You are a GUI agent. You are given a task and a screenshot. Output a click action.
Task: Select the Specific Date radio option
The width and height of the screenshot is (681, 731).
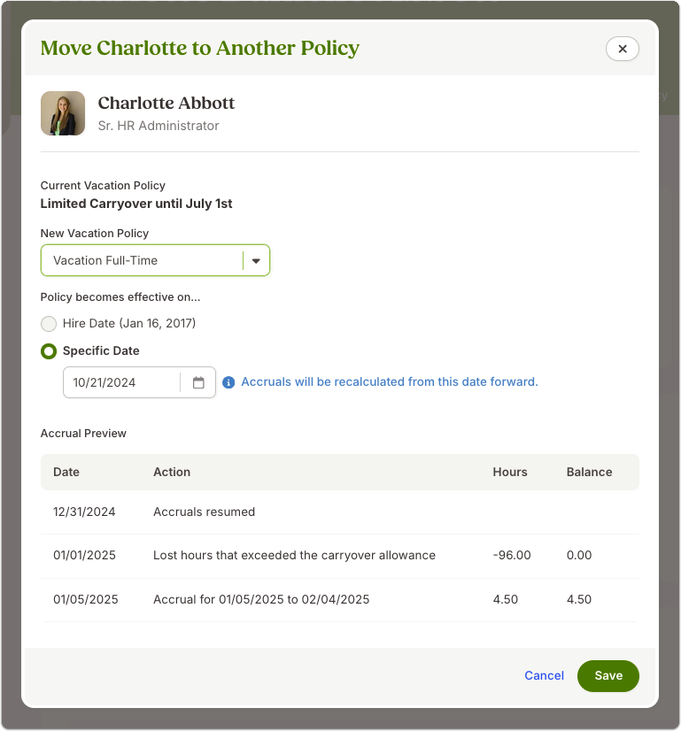[x=49, y=351]
